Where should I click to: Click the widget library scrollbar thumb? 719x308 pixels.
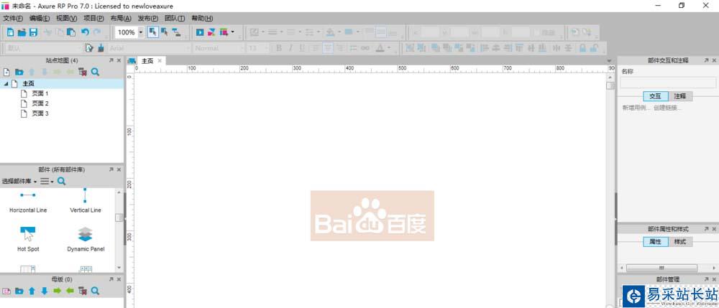(x=119, y=218)
